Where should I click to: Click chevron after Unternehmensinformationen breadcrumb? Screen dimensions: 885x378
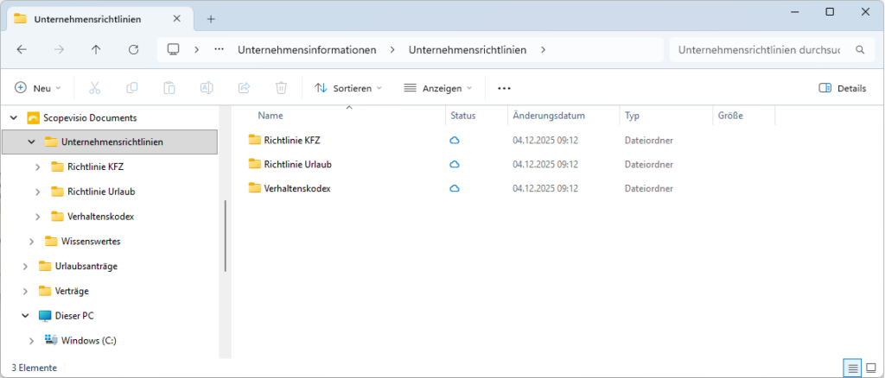392,49
